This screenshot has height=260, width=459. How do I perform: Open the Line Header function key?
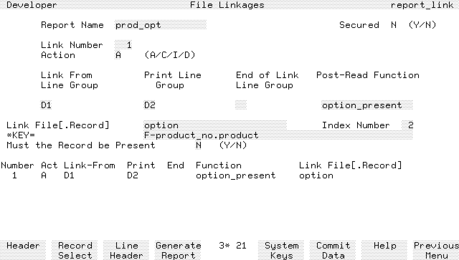tap(126, 250)
